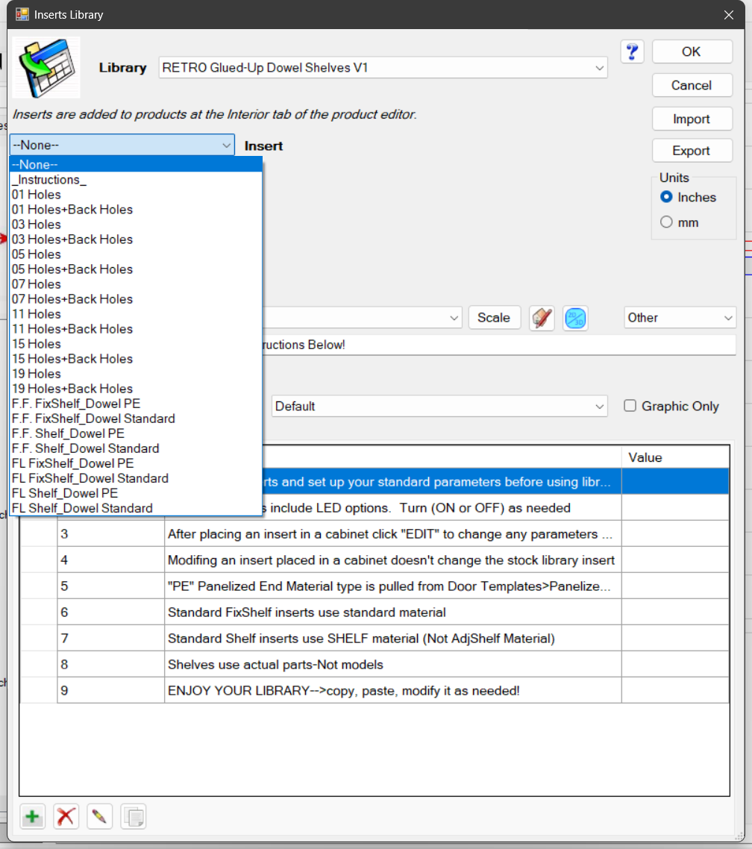Select FL Shelf_Dowel Standard insert entry
The image size is (752, 849).
point(82,508)
